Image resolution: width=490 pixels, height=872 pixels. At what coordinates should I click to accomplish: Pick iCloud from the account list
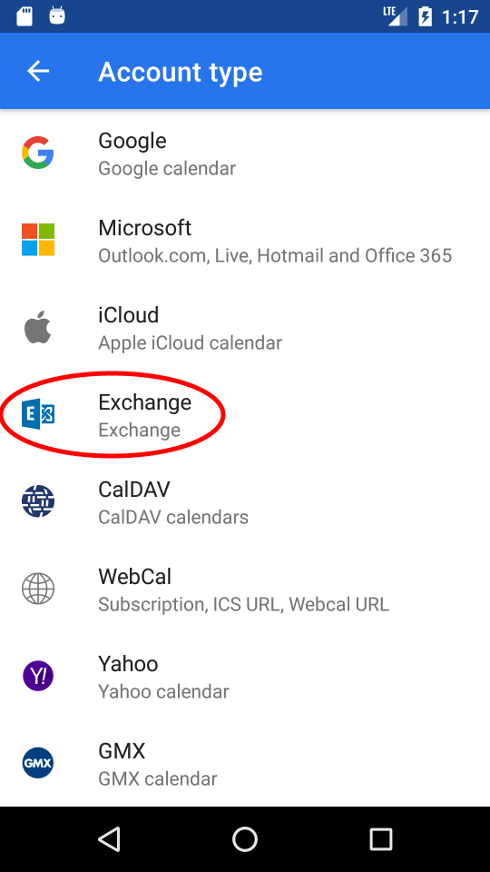(245, 327)
